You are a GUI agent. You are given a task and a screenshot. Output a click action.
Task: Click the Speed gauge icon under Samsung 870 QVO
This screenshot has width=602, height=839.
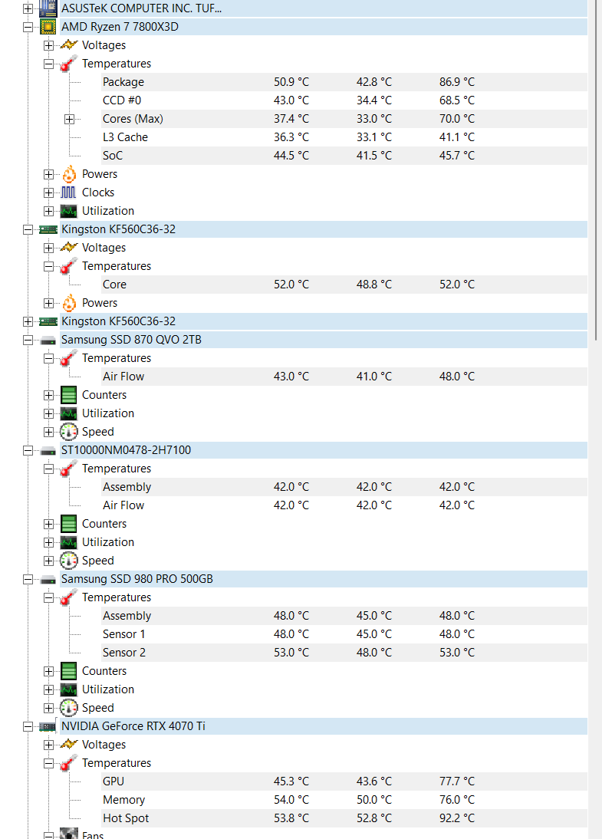coord(68,432)
